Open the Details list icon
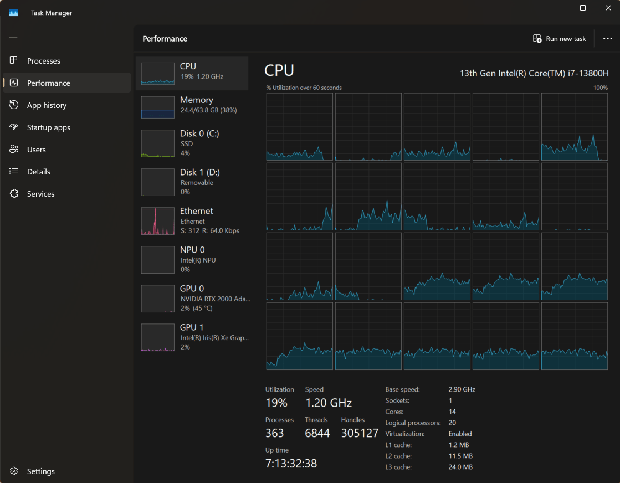 [14, 171]
